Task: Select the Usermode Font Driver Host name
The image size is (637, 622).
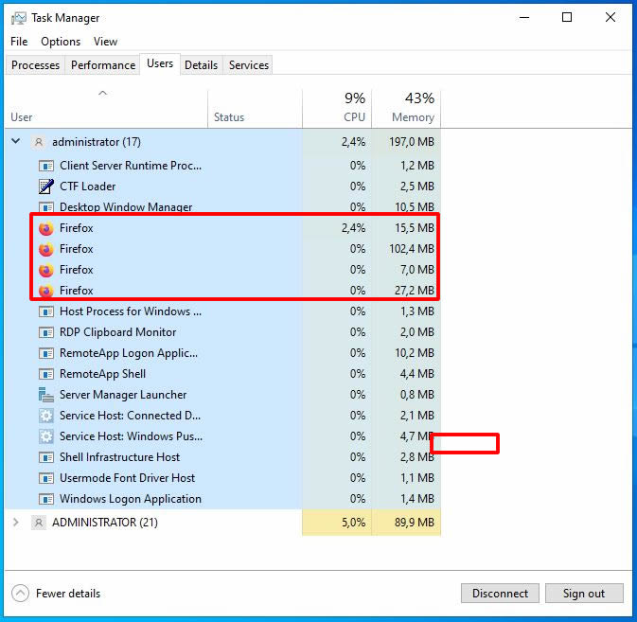Action: click(127, 478)
